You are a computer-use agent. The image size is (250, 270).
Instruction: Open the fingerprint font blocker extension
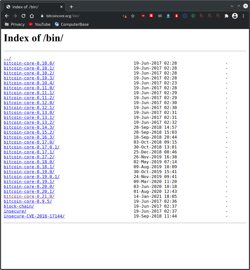pos(218,16)
